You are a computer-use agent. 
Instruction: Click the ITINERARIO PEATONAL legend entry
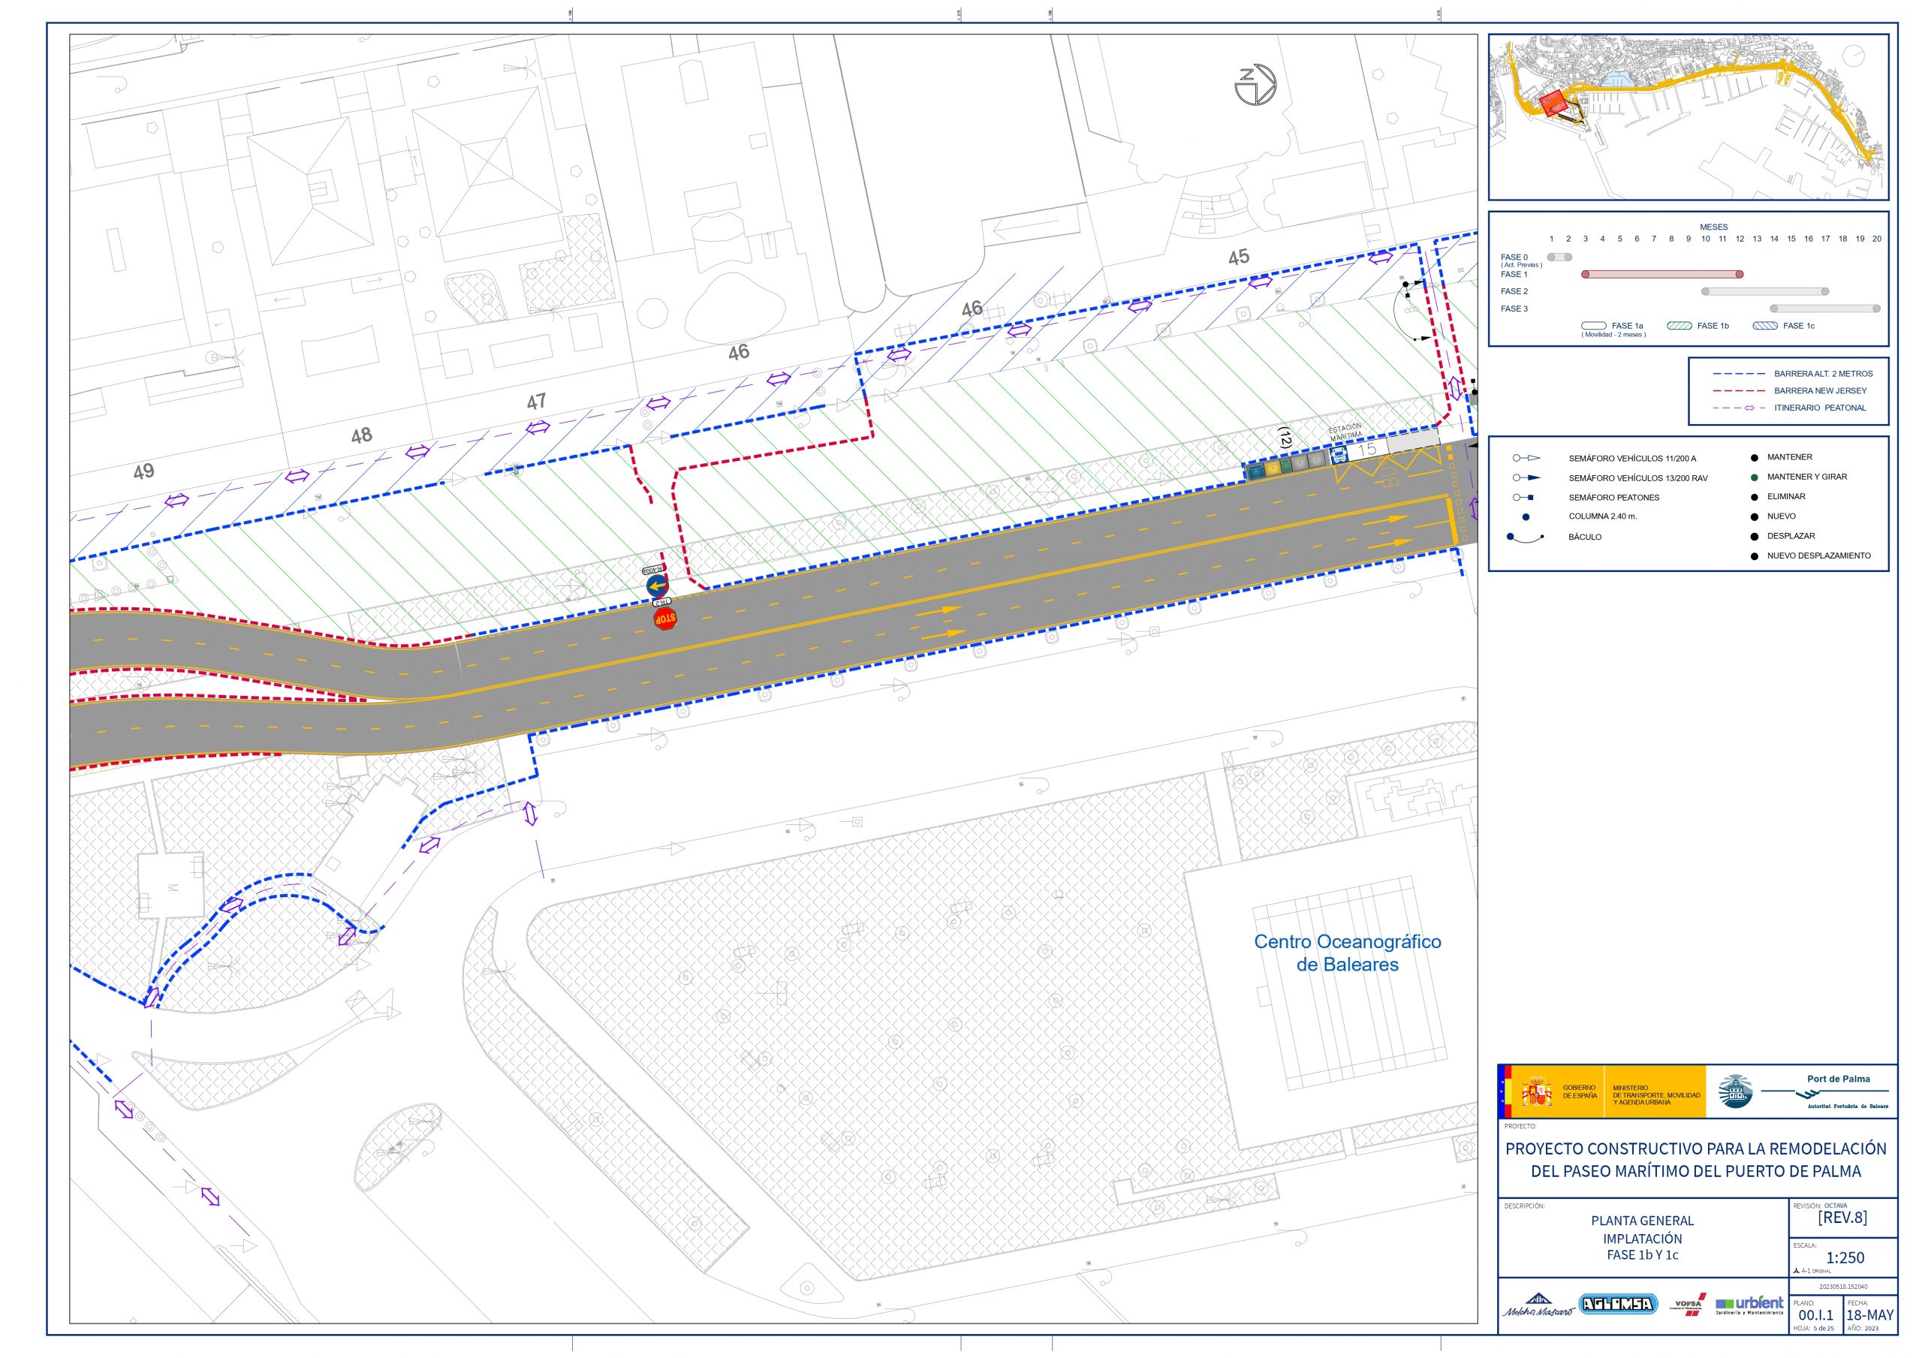click(1790, 408)
